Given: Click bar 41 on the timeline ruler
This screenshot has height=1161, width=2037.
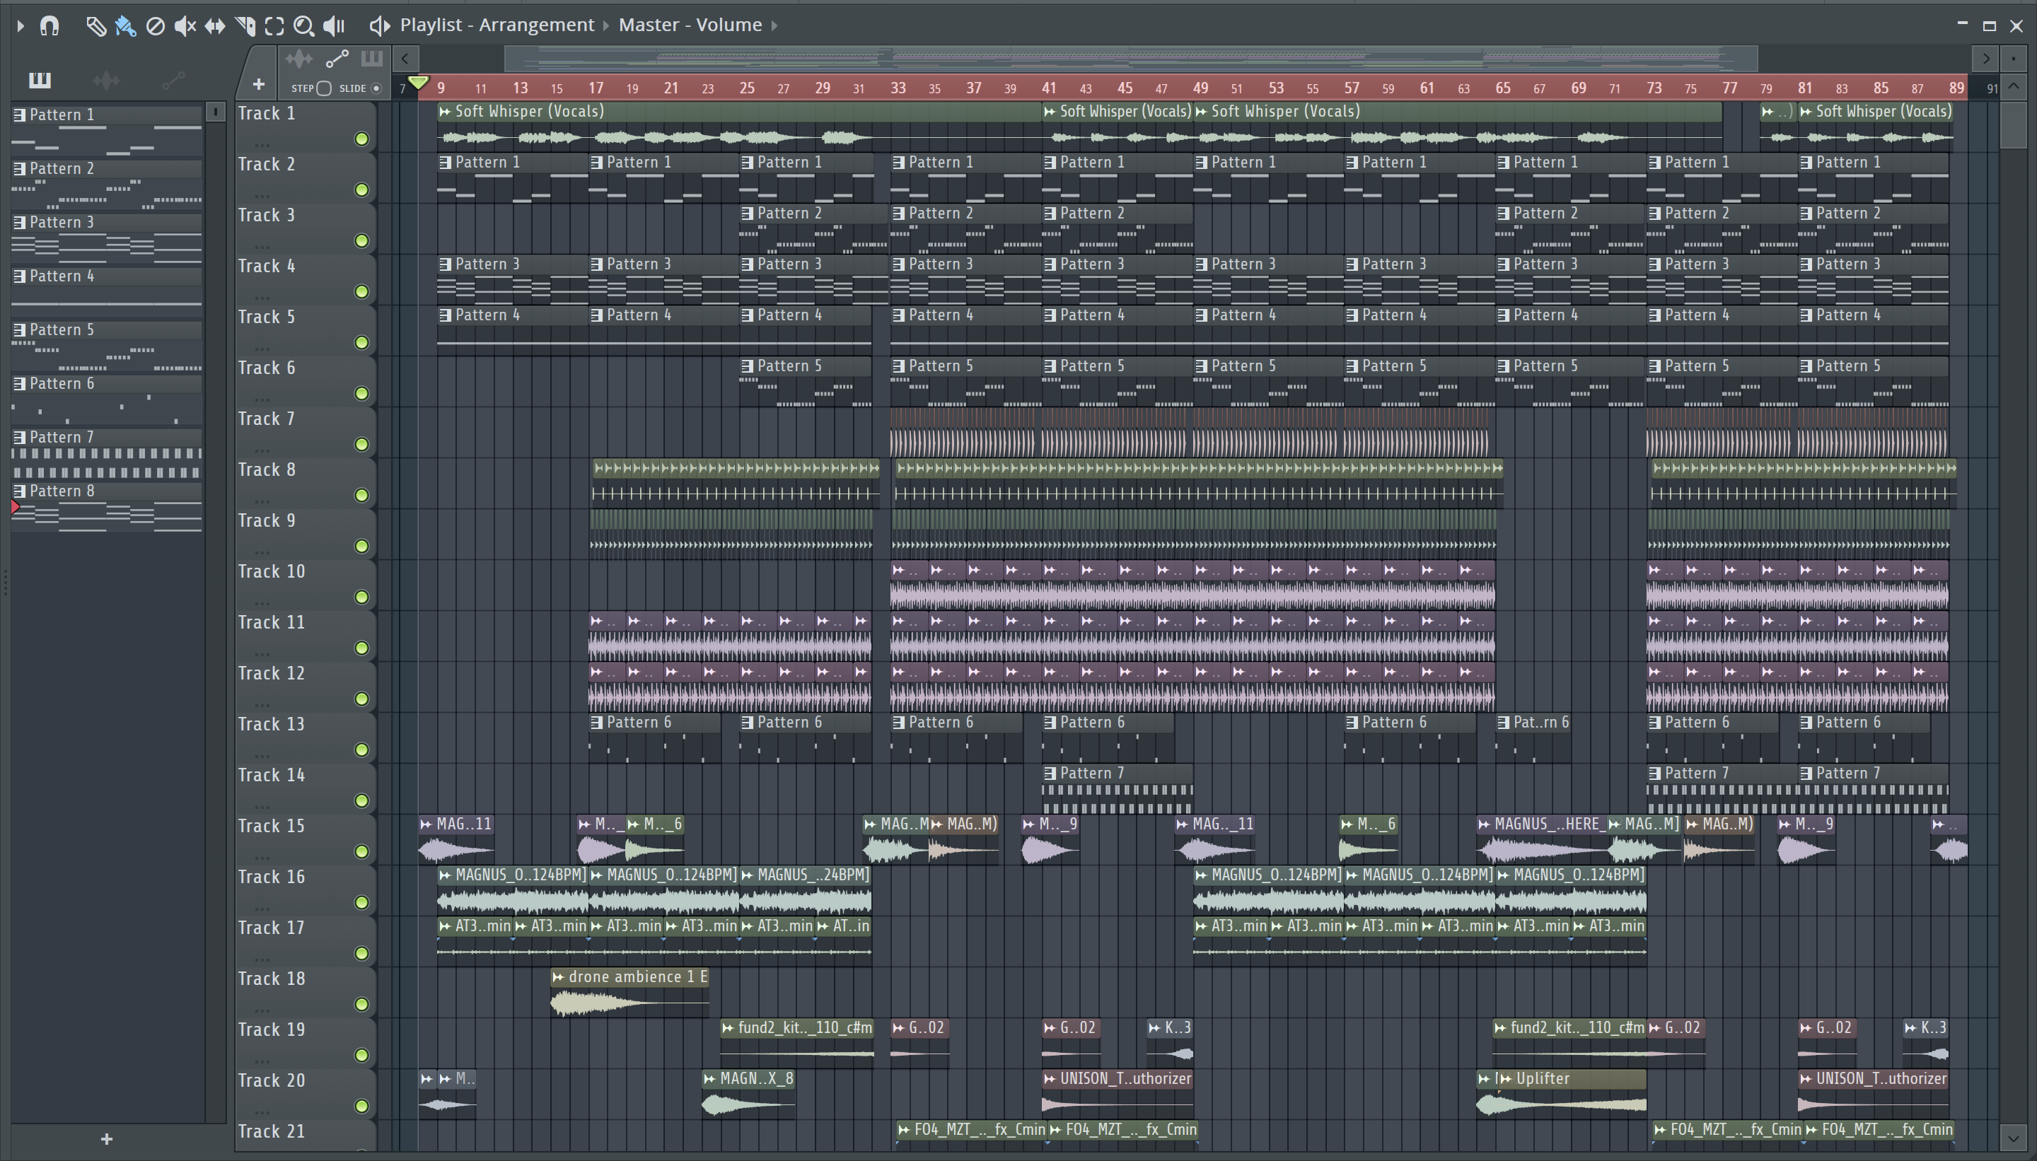Looking at the screenshot, I should 1049,88.
